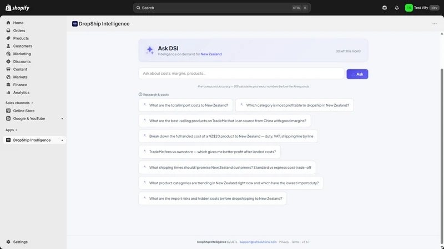The width and height of the screenshot is (444, 249).
Task: Select import risks and hidden costs suggestion
Action: [x=213, y=199]
